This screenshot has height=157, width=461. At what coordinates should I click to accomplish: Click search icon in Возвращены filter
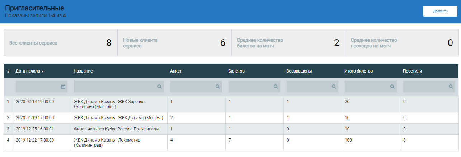334,87
